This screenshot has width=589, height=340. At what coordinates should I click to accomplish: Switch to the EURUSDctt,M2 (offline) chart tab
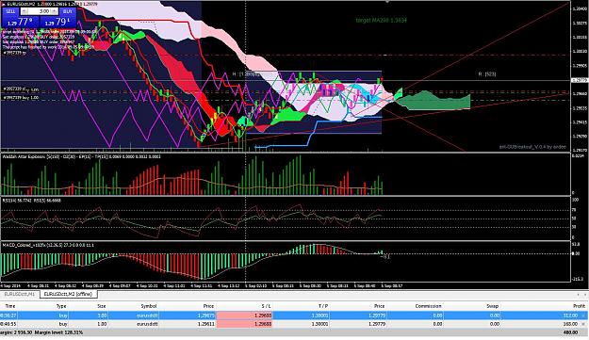tap(68, 294)
